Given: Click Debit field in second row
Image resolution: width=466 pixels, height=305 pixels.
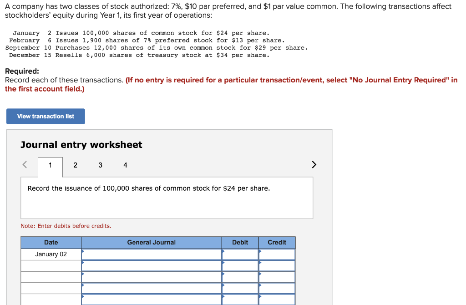Looking at the screenshot, I should [x=240, y=266].
